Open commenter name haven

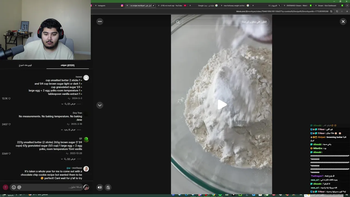tap(79, 77)
